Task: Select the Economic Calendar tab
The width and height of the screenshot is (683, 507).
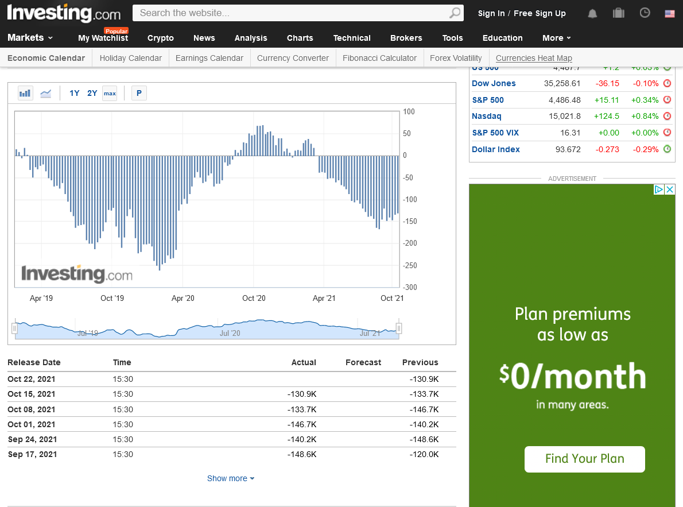Action: pyautogui.click(x=46, y=58)
